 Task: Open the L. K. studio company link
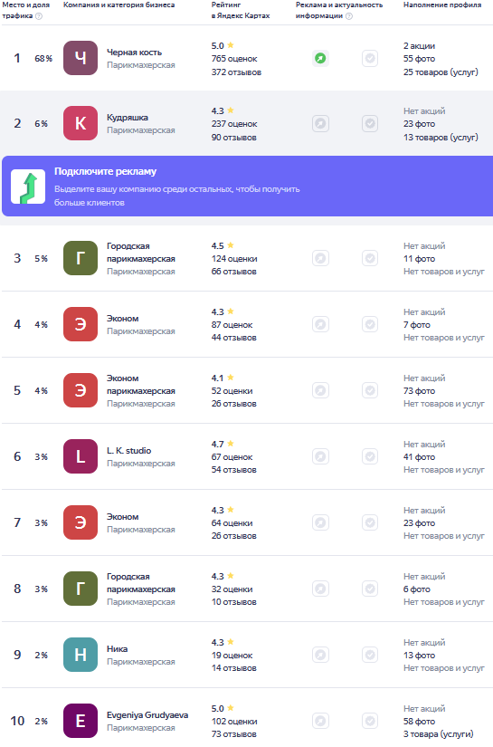[129, 451]
